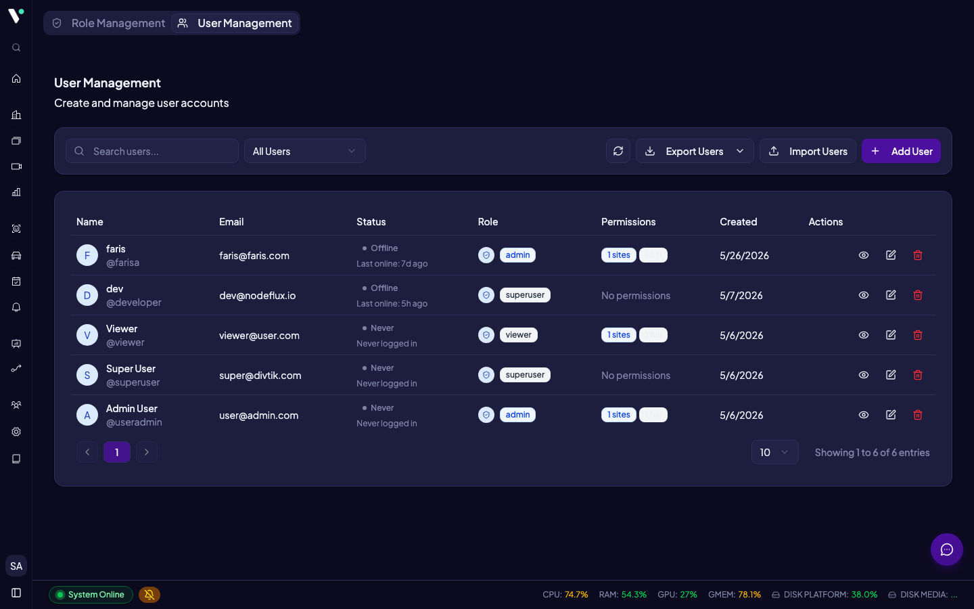This screenshot has height=609, width=974.
Task: Click the email super@divtik.com
Action: [x=260, y=376]
